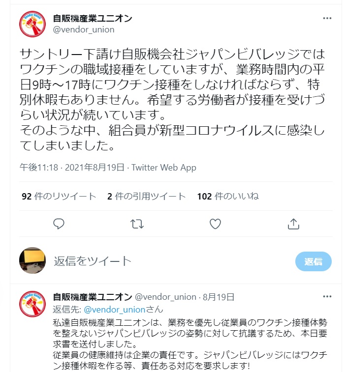Open the @vendor_union mention link in reply

[x=115, y=310]
